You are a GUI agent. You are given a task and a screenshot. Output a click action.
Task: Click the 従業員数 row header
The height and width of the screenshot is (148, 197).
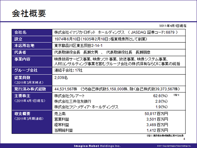(22, 78)
